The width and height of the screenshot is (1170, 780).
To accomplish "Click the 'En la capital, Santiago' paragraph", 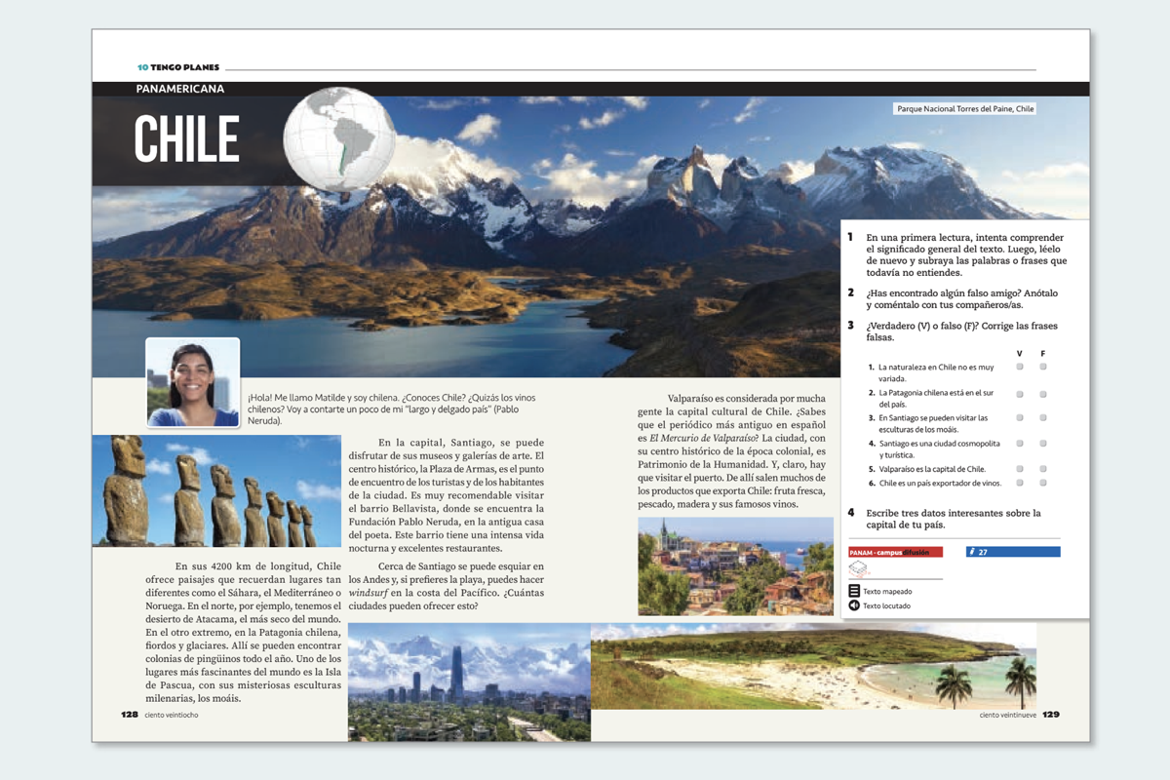I will coord(448,495).
